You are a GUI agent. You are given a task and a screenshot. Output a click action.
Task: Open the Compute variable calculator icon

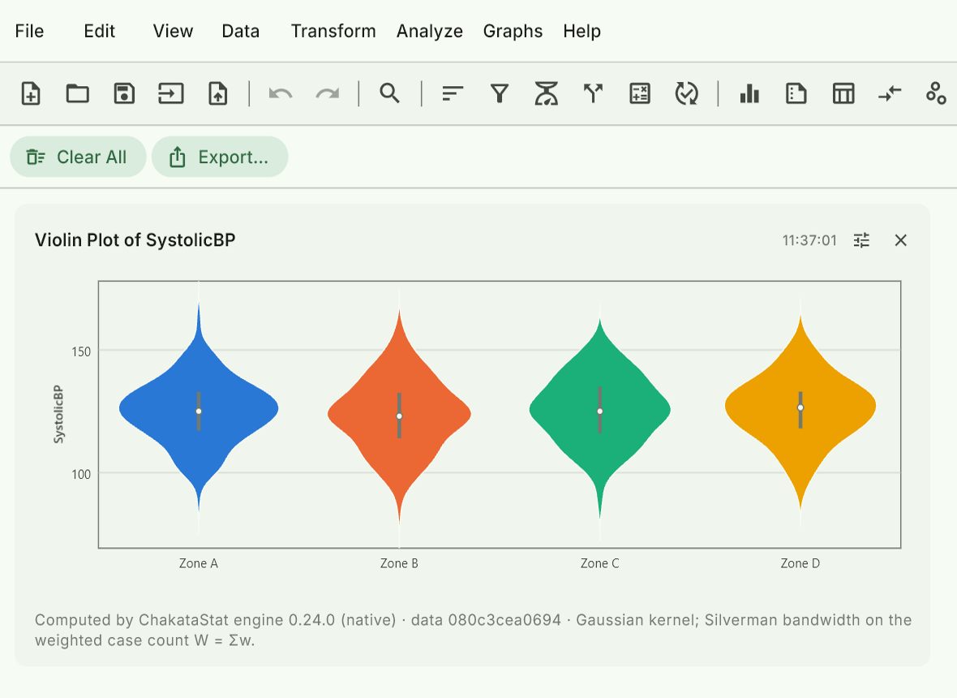coord(640,94)
